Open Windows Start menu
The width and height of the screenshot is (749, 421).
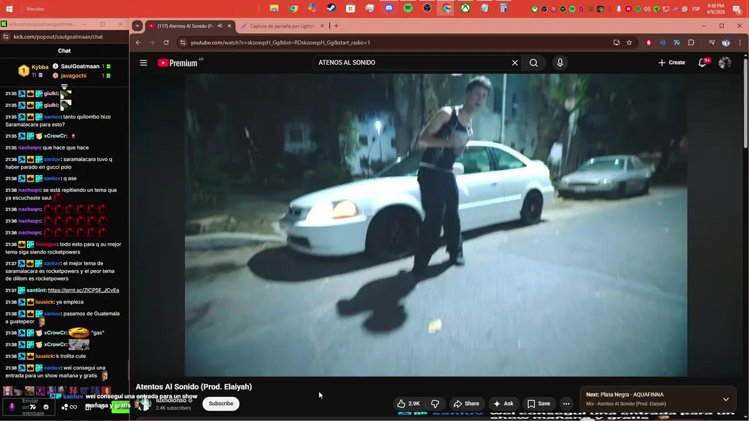[9, 8]
